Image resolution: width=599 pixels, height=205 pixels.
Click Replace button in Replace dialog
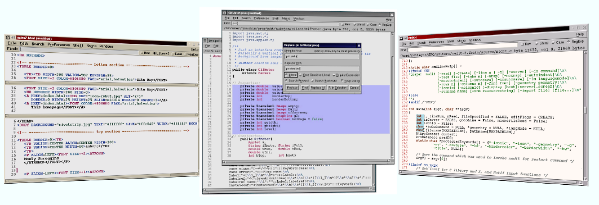pos(292,88)
